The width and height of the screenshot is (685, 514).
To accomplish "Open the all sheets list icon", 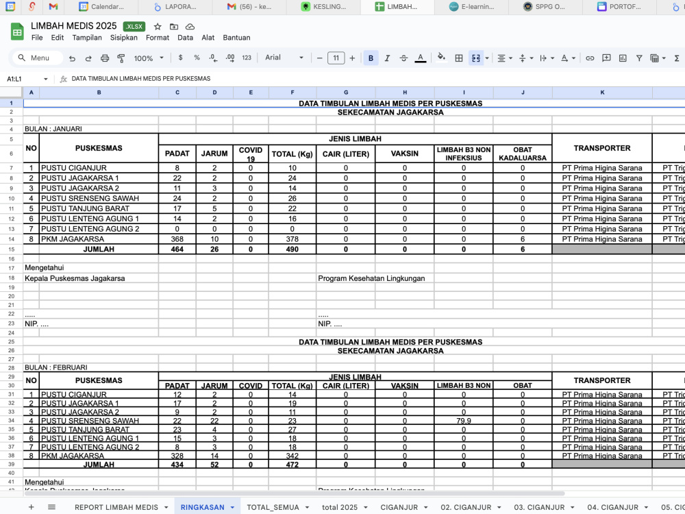I will (x=51, y=507).
